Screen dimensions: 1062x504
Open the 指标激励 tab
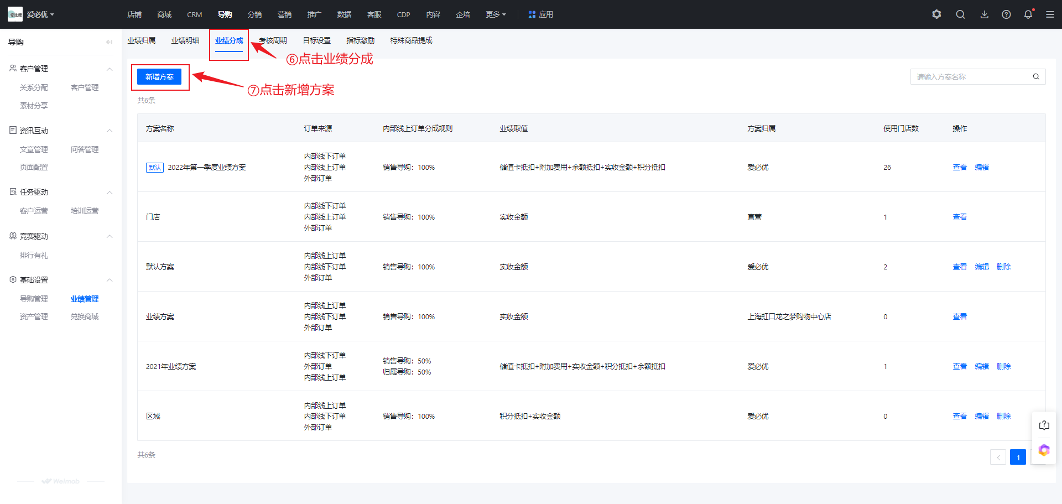click(x=361, y=40)
